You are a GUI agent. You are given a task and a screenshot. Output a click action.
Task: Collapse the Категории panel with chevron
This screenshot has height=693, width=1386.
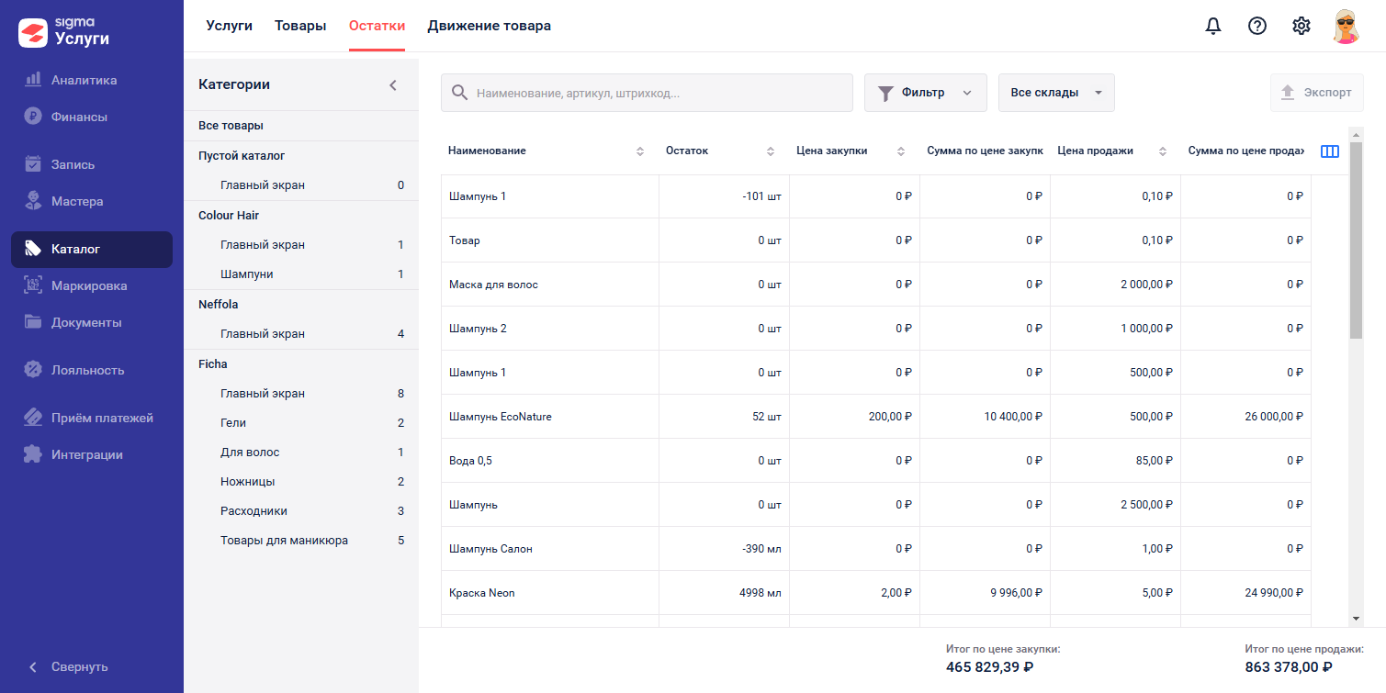[x=393, y=84]
